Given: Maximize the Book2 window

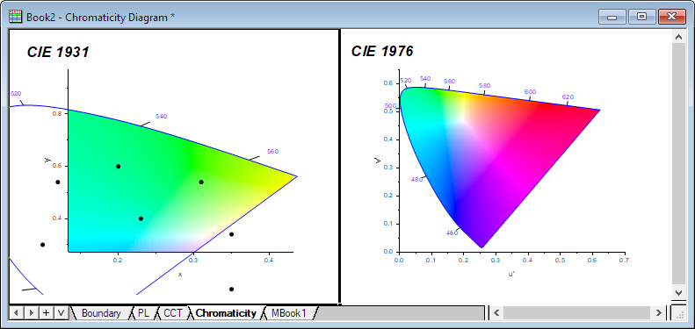Looking at the screenshot, I should tap(641, 17).
